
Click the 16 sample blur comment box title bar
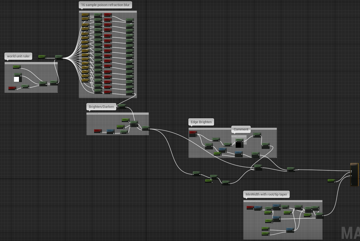(x=108, y=12)
